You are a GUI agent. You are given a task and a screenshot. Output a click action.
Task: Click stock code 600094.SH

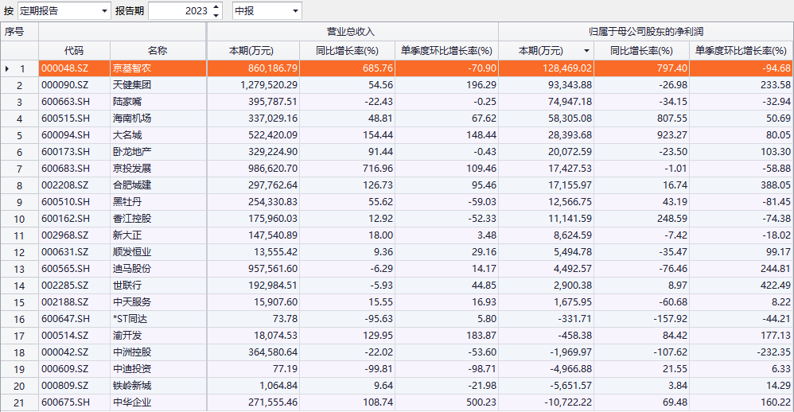tap(65, 135)
